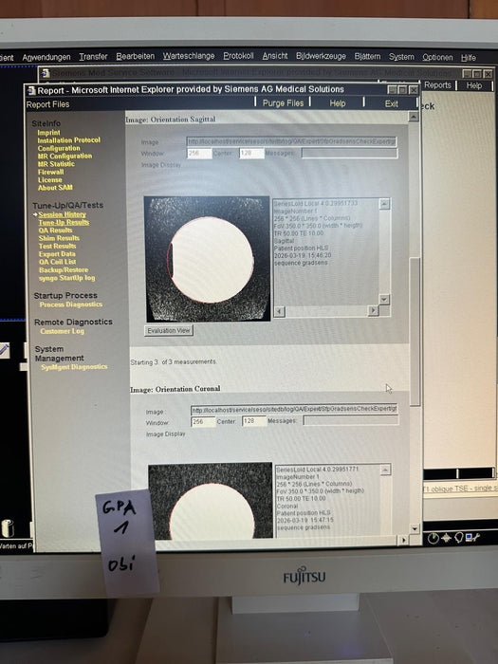This screenshot has height=664, width=498.
Task: Click Purge Files in the report toolbar
Action: coord(283,102)
